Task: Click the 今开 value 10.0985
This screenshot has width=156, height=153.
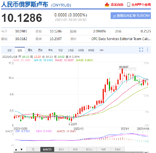Action: 21,31
